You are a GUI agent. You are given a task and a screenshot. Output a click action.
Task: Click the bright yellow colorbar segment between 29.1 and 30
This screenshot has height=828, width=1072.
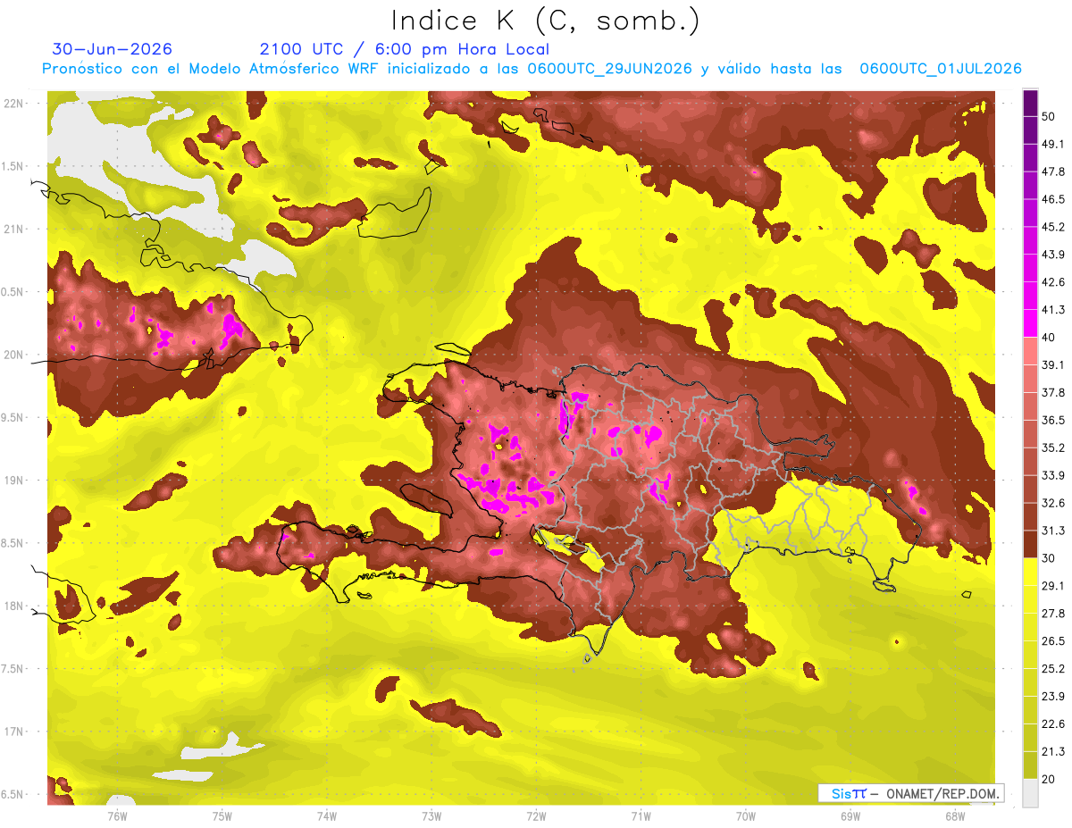(1030, 572)
